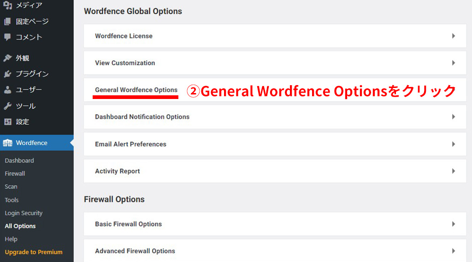Expand View Customization section arrow

tap(454, 63)
